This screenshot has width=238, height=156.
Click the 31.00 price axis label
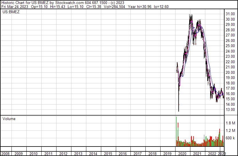click(230, 14)
